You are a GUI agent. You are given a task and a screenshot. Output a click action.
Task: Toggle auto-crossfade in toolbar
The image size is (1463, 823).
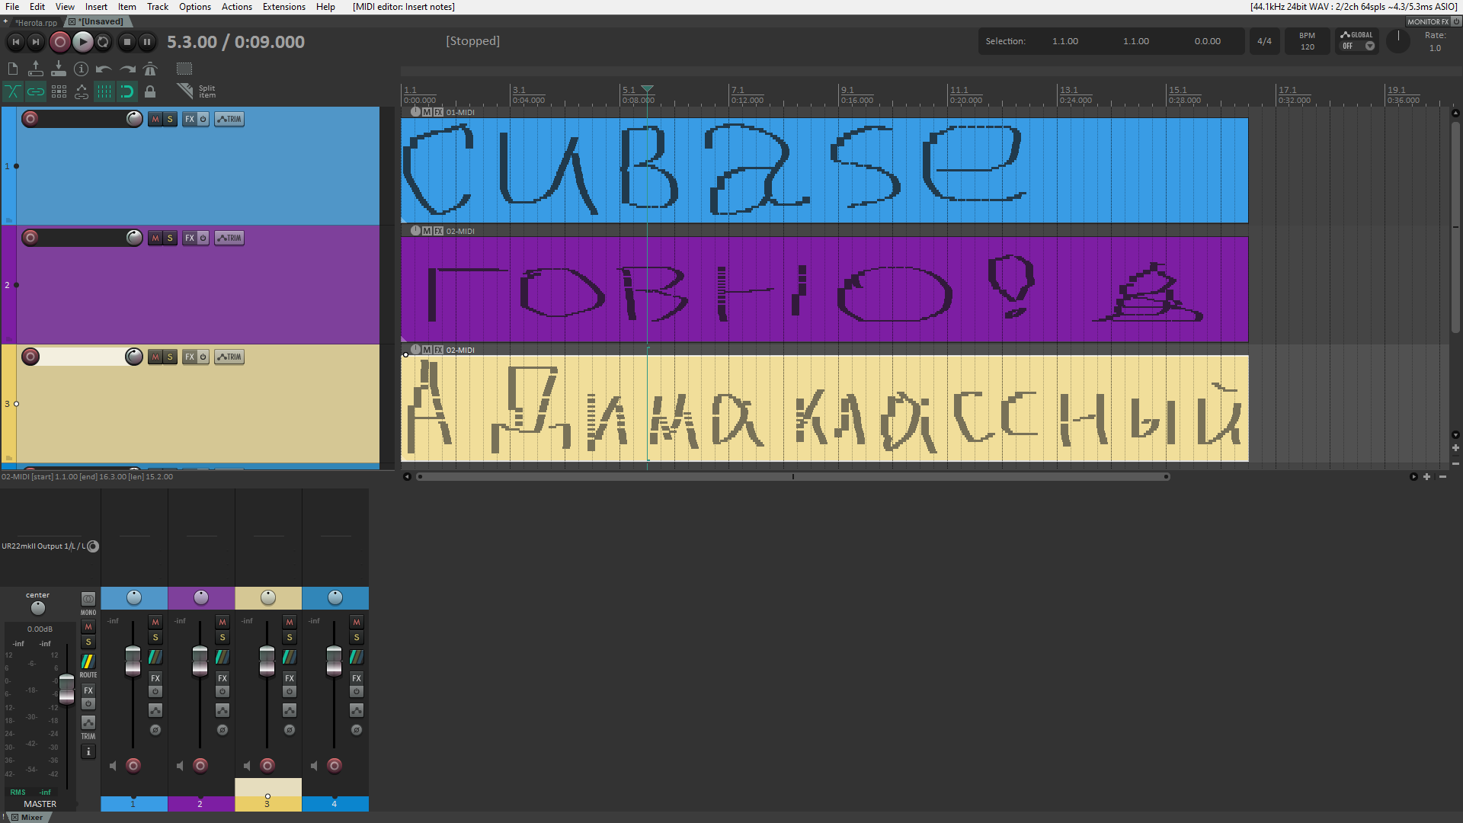(12, 92)
